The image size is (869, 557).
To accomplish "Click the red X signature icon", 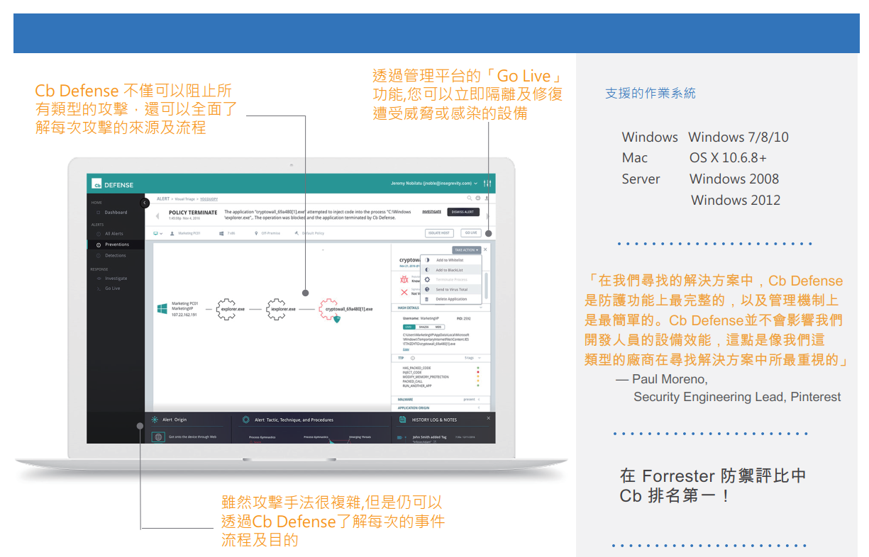I will (404, 292).
